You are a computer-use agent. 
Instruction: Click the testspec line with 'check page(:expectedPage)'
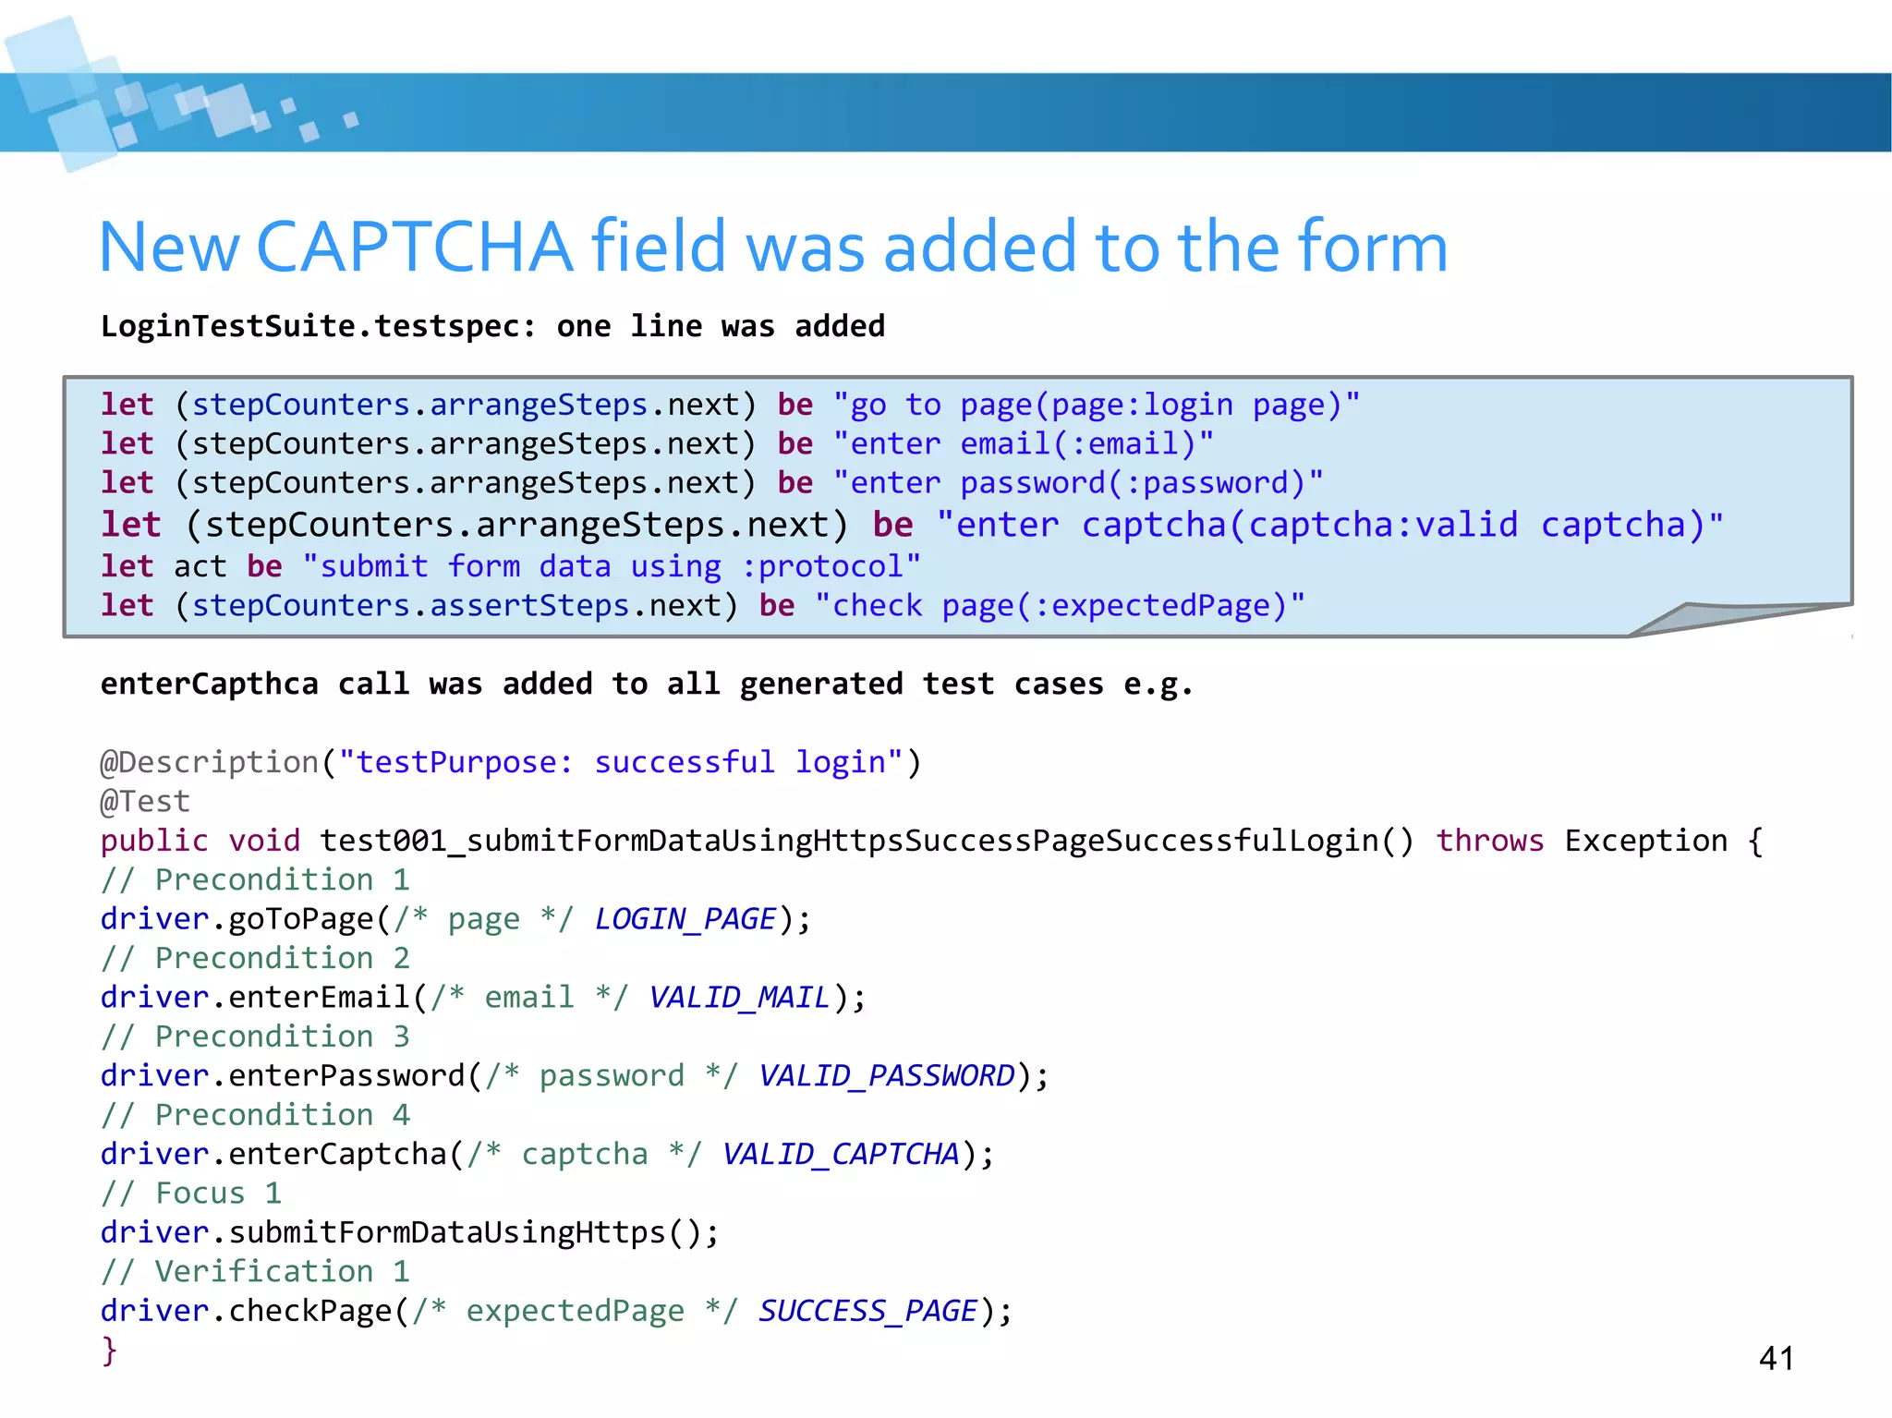(x=702, y=606)
